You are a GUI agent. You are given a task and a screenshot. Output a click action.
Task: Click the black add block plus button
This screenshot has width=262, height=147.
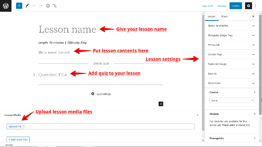click(161, 104)
